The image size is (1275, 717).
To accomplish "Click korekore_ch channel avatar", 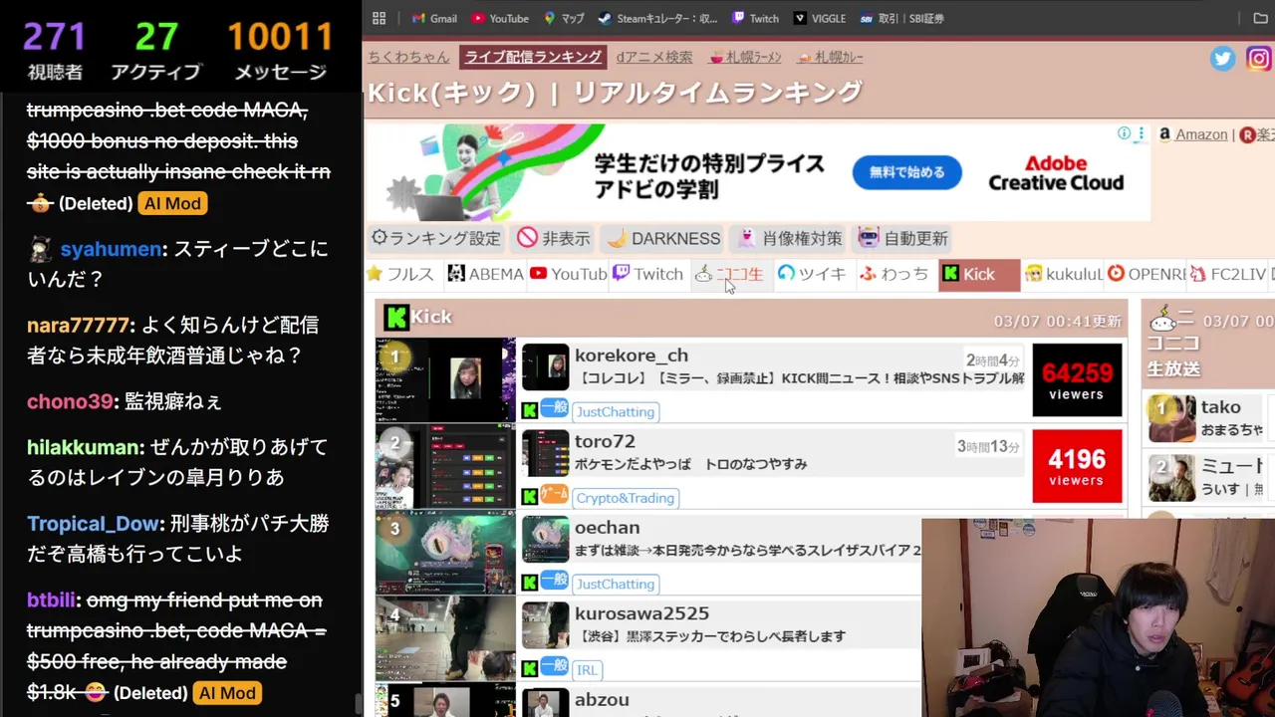I will pos(545,367).
